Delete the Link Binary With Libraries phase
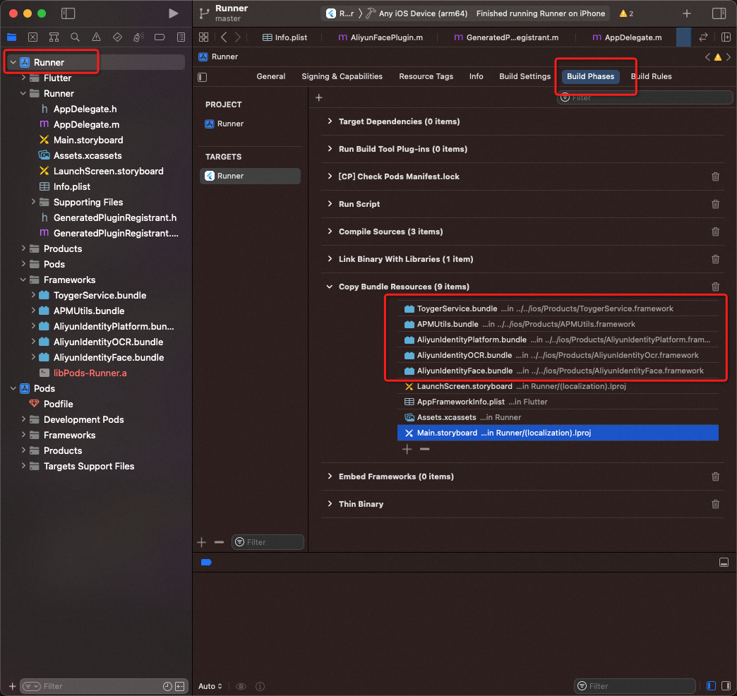The height and width of the screenshot is (696, 737). 715,259
